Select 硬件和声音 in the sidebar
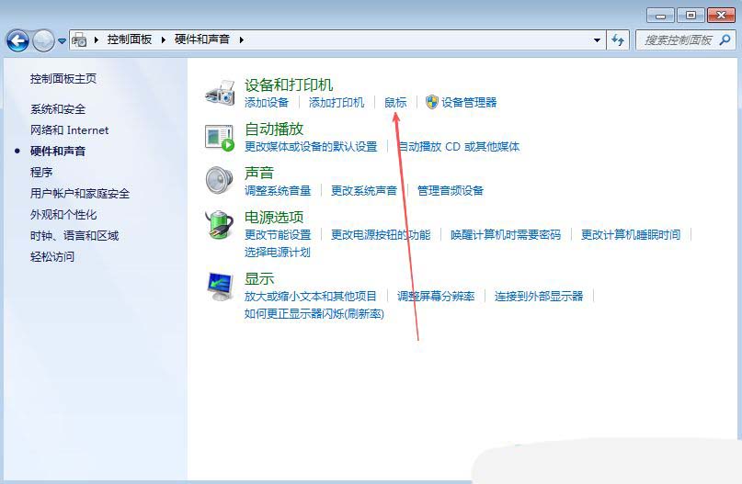This screenshot has width=742, height=484. 58,152
